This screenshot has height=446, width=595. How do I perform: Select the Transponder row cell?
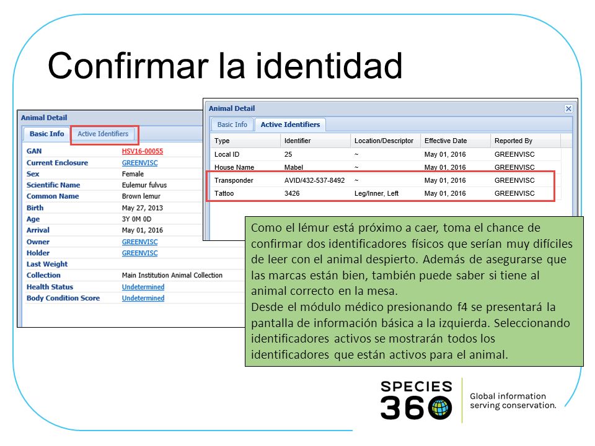tap(234, 180)
